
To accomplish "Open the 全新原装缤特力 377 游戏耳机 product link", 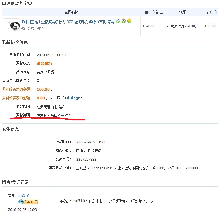I will pyautogui.click(x=68, y=22).
